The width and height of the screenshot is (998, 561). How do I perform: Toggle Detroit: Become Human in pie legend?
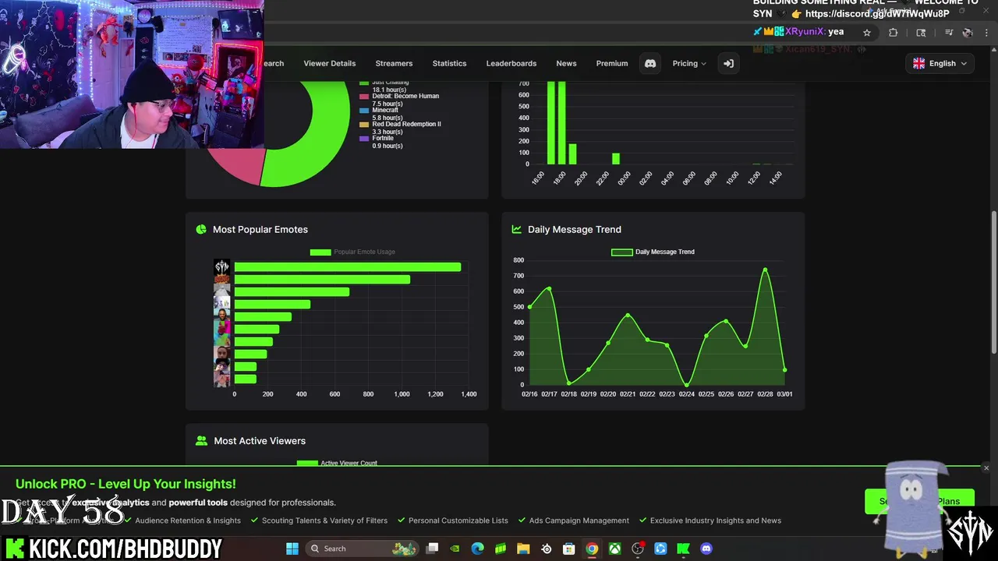click(x=399, y=100)
